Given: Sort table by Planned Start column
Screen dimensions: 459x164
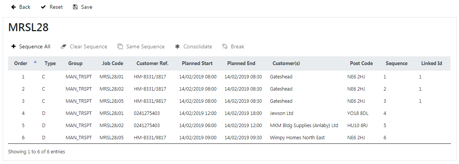Looking at the screenshot, I should 197,64.
